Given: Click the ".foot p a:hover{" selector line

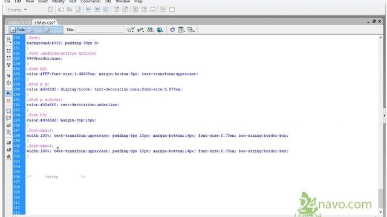Looking at the screenshot, I should [x=45, y=99].
